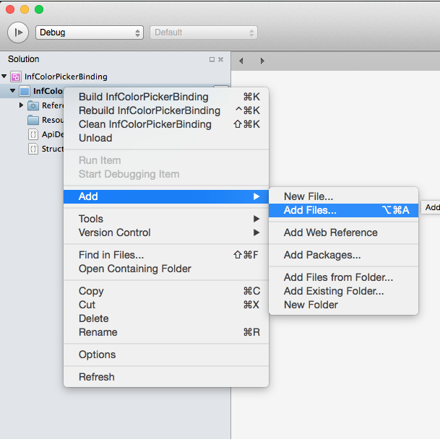This screenshot has height=439, width=440.
Task: Open the Default target dropdown
Action: coord(204,32)
